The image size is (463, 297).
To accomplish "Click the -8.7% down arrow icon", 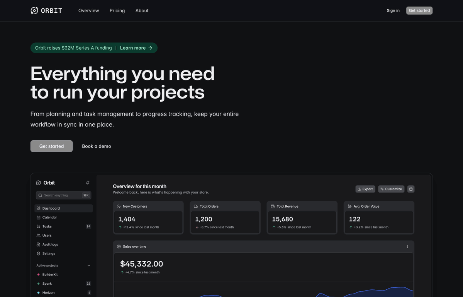I will tap(197, 227).
